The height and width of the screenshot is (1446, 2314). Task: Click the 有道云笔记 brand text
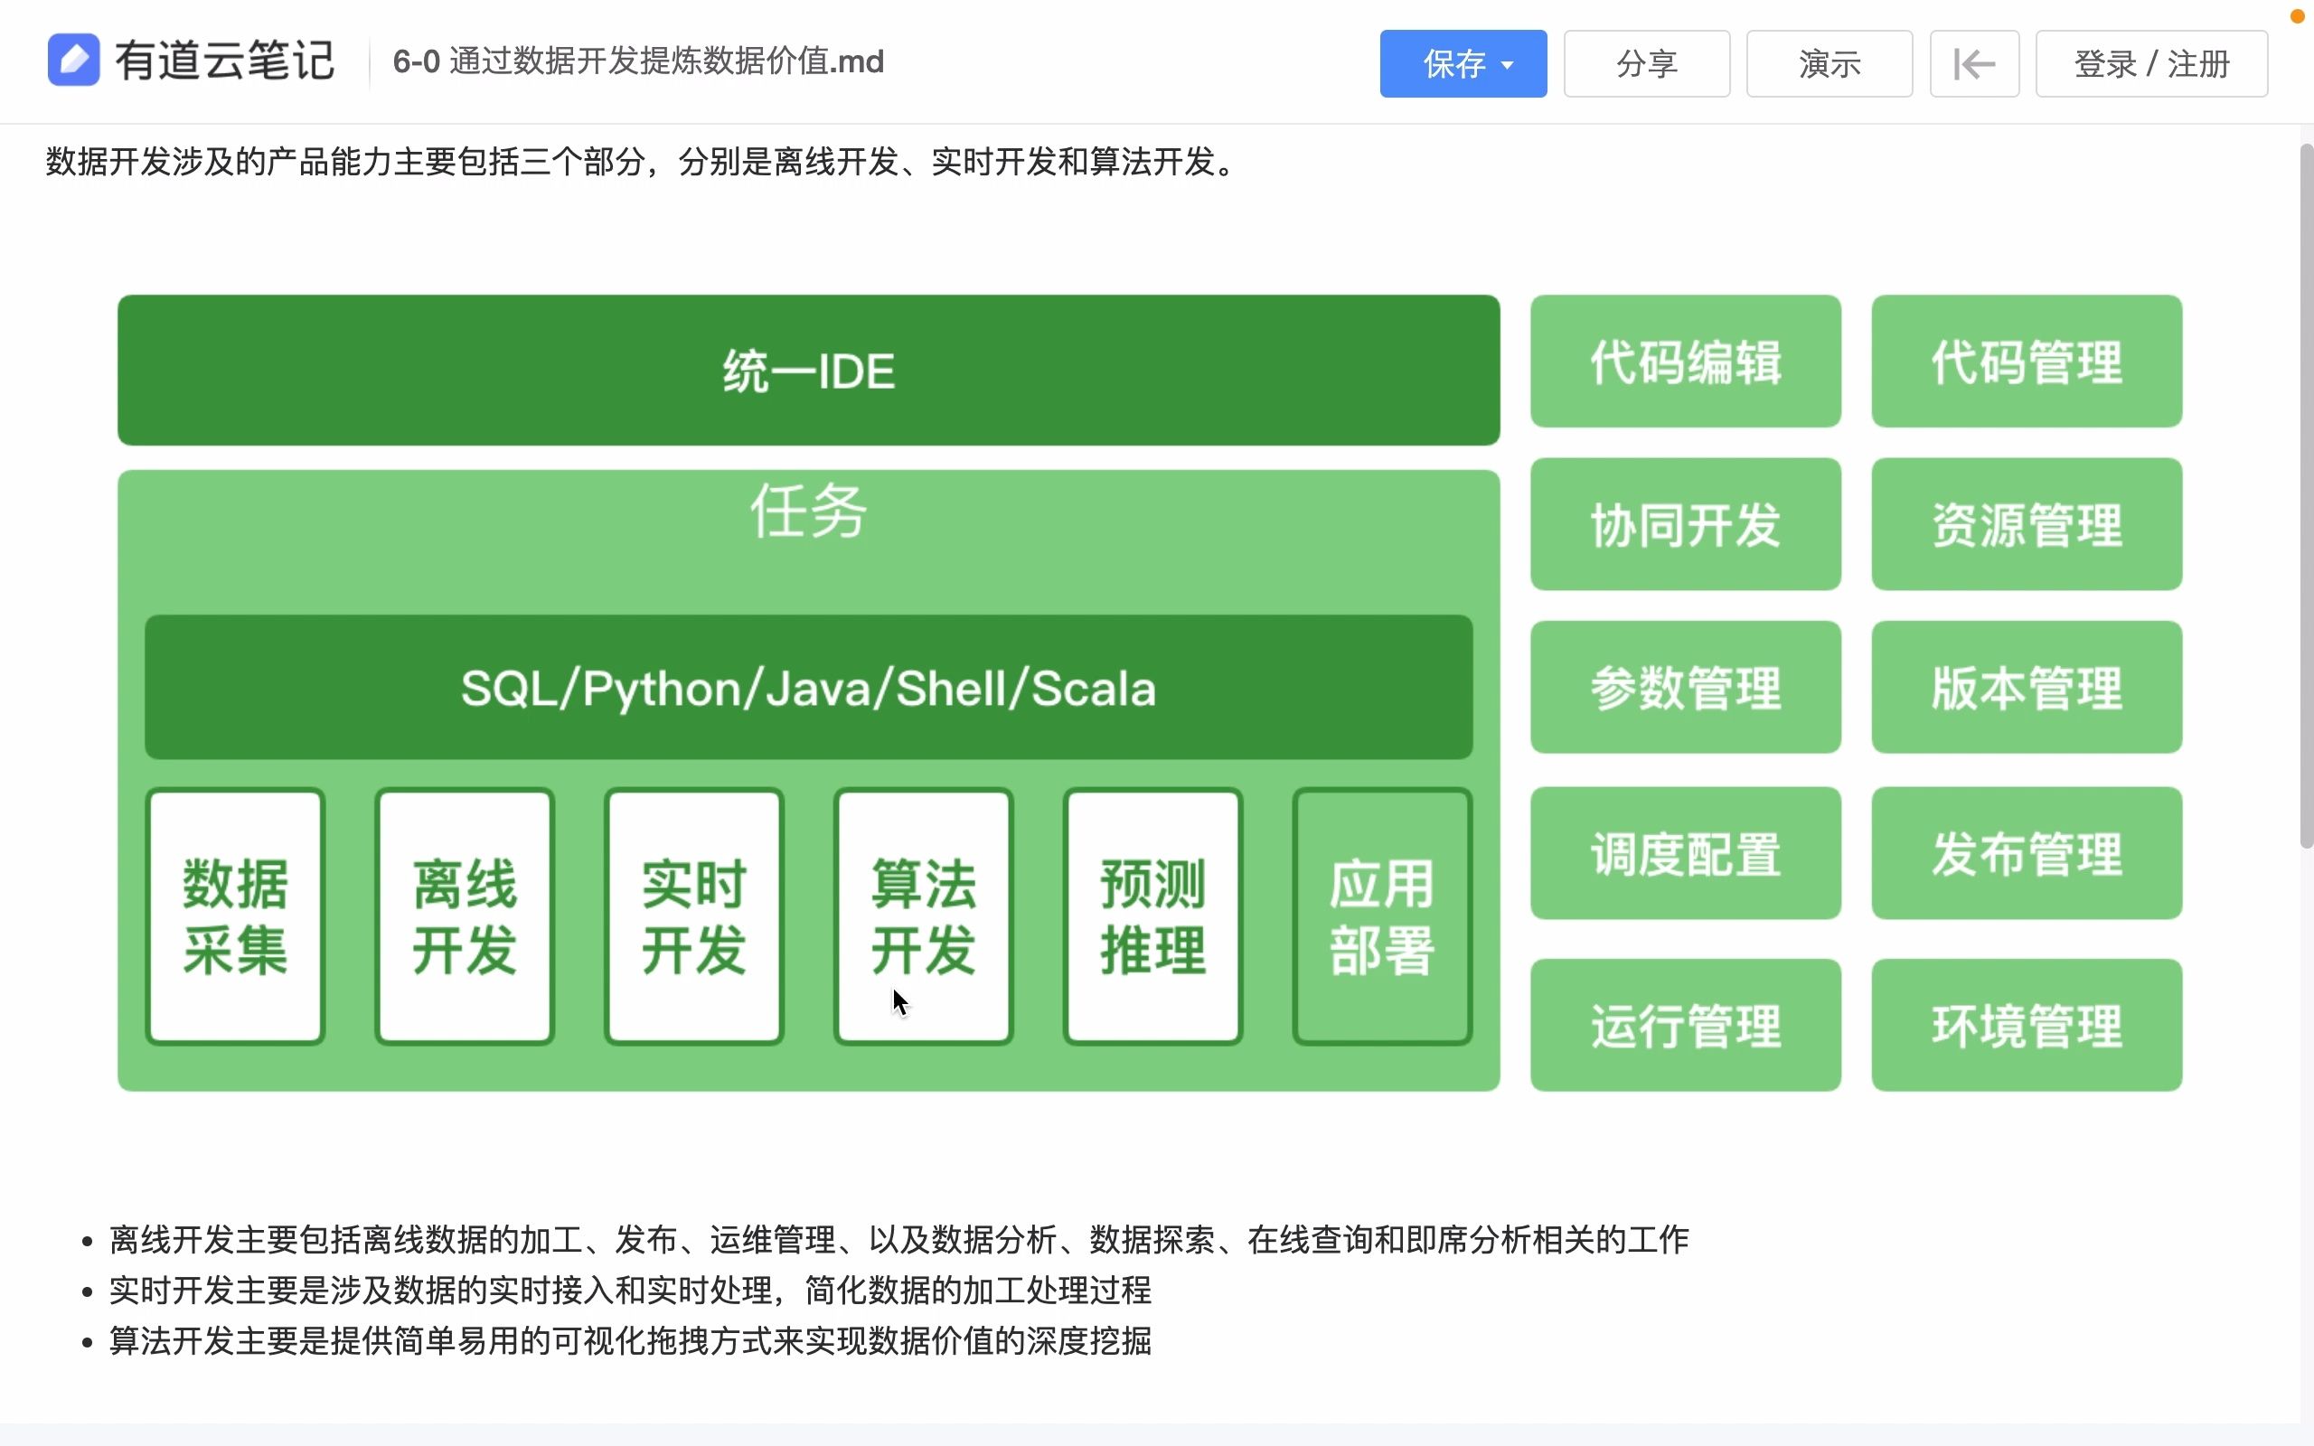tap(225, 61)
